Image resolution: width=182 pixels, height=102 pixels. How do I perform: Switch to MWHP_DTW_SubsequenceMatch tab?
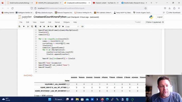point(49,3)
